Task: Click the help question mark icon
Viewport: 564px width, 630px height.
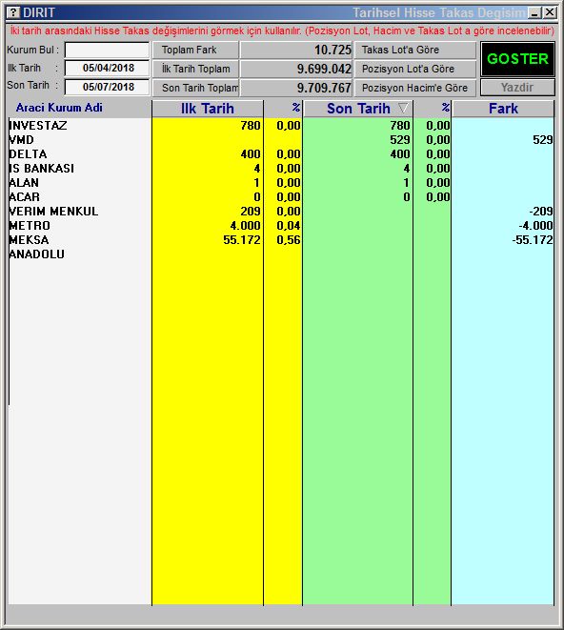Action: tap(13, 12)
